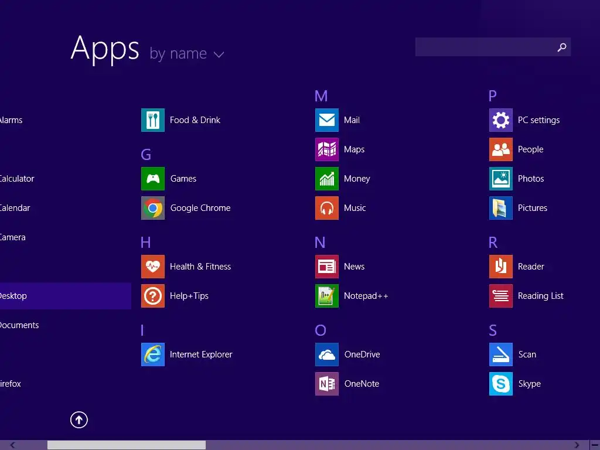Open the Camera entry
Screen dimensions: 600x450
coord(13,237)
